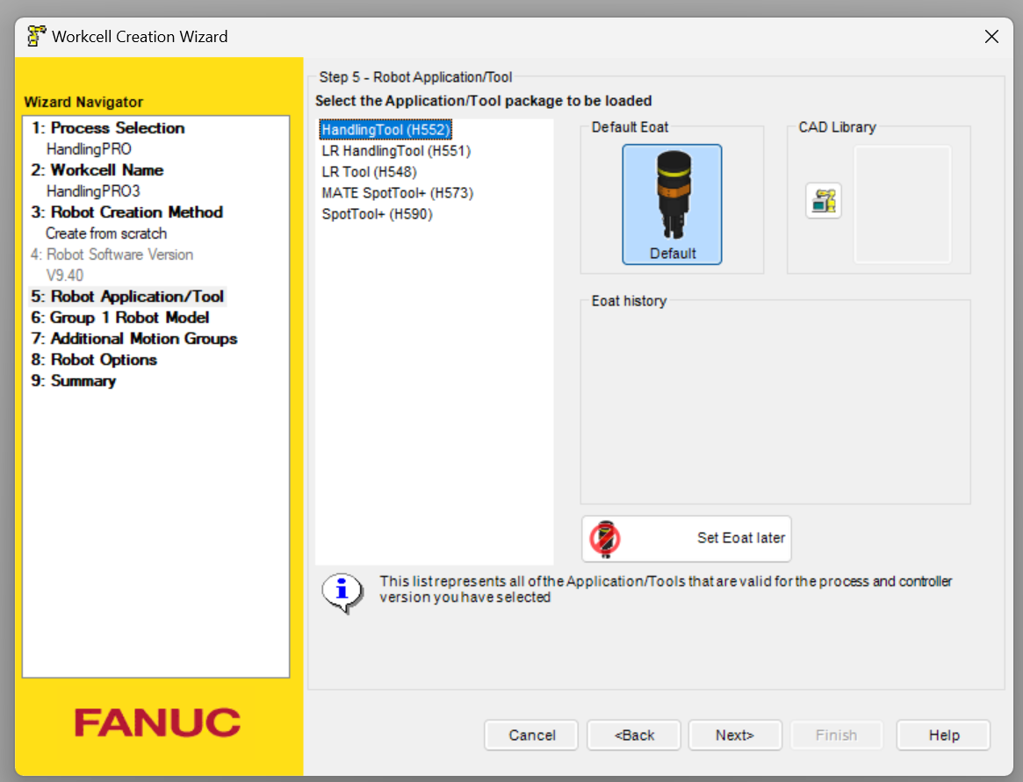Select the Default Eoat gripper thumbnail

tap(672, 204)
